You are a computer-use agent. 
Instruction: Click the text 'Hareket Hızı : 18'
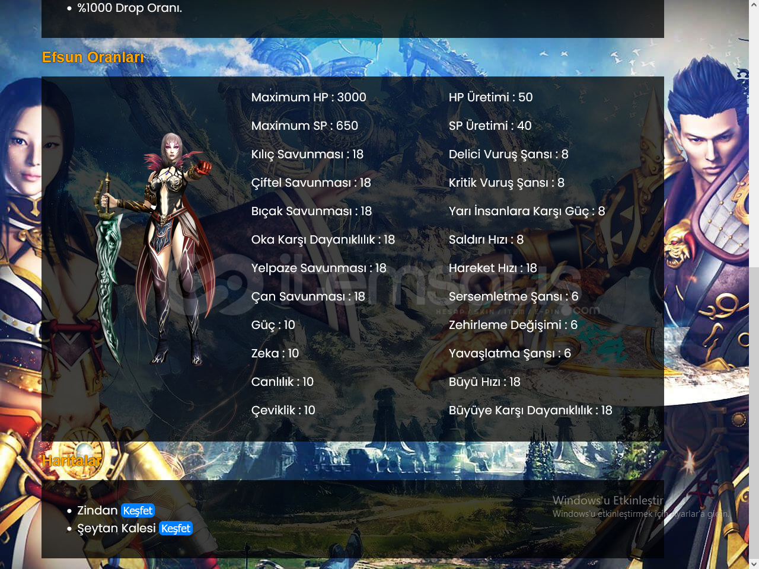click(x=492, y=268)
